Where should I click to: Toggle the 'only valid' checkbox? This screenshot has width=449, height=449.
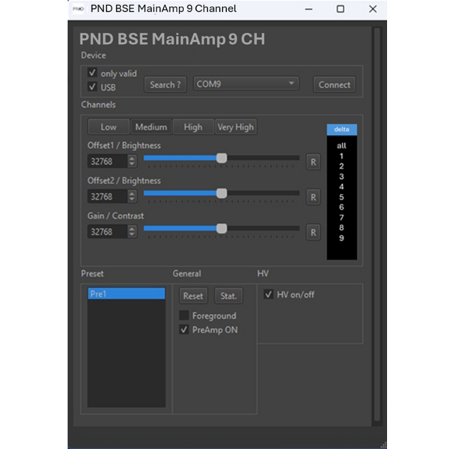point(93,73)
